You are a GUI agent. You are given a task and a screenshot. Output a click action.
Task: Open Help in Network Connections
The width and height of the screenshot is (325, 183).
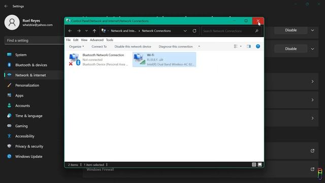pyautogui.click(x=258, y=46)
